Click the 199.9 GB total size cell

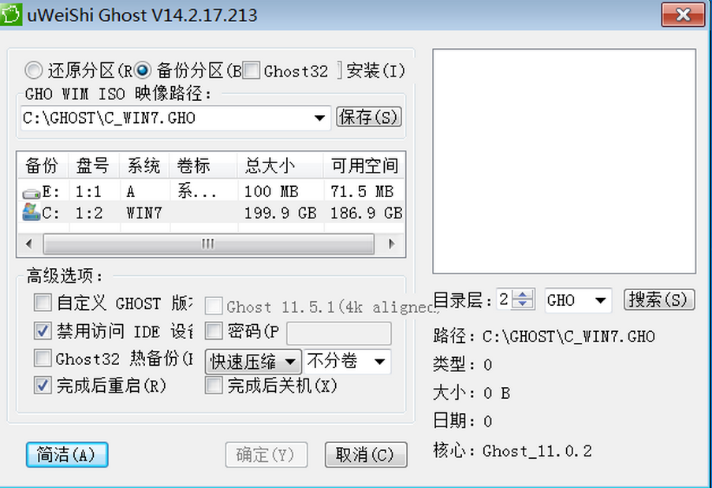tap(280, 213)
